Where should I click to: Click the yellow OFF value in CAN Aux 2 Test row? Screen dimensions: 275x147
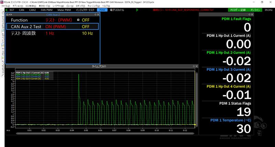[x=86, y=27]
